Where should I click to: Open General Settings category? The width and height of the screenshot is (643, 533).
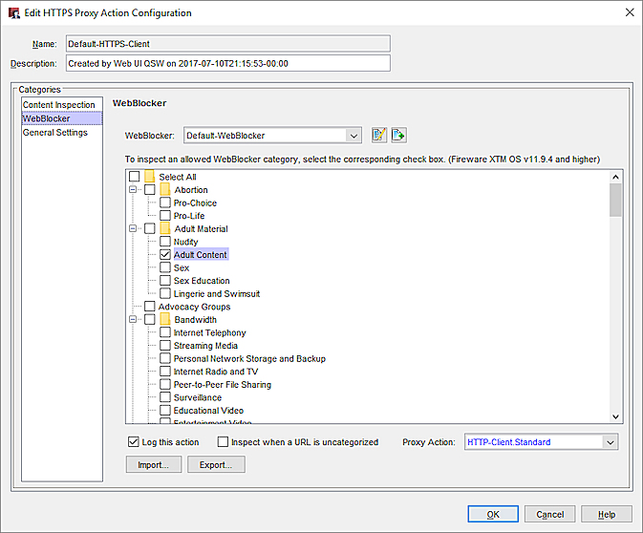click(x=55, y=133)
